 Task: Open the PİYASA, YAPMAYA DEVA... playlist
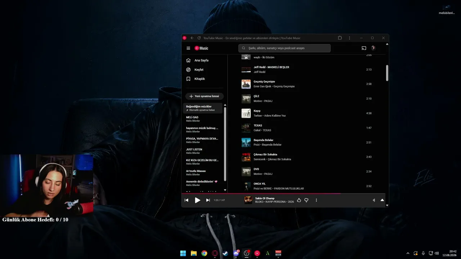click(x=203, y=140)
